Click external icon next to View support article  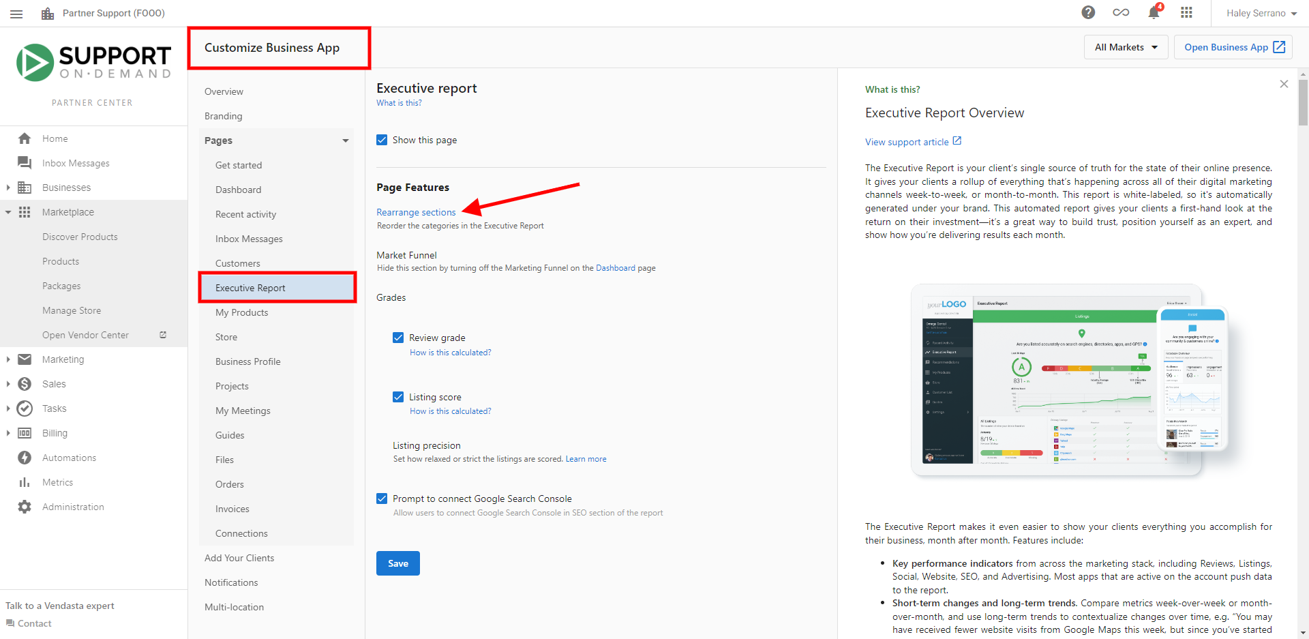957,141
